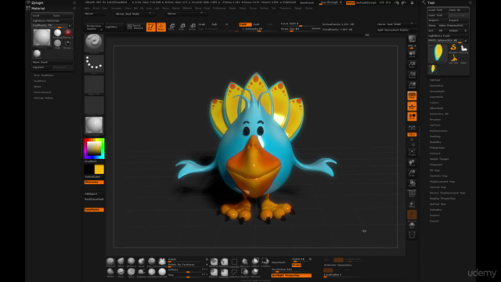The image size is (501, 282).
Task: Select the Rotate transform icon in top shelf
Action: pyautogui.click(x=192, y=27)
